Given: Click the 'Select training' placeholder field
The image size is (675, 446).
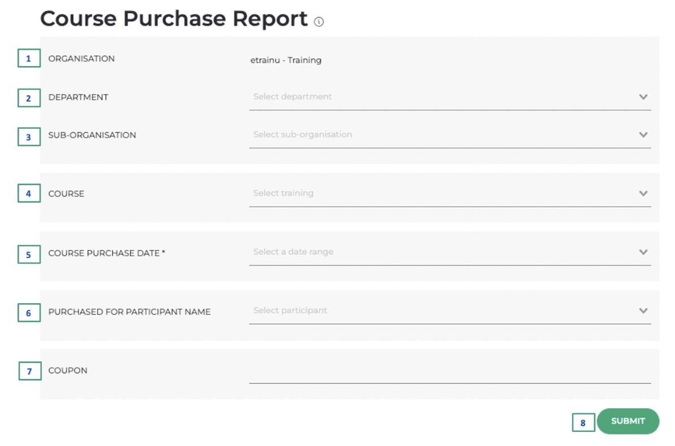Looking at the screenshot, I should click(x=283, y=194).
